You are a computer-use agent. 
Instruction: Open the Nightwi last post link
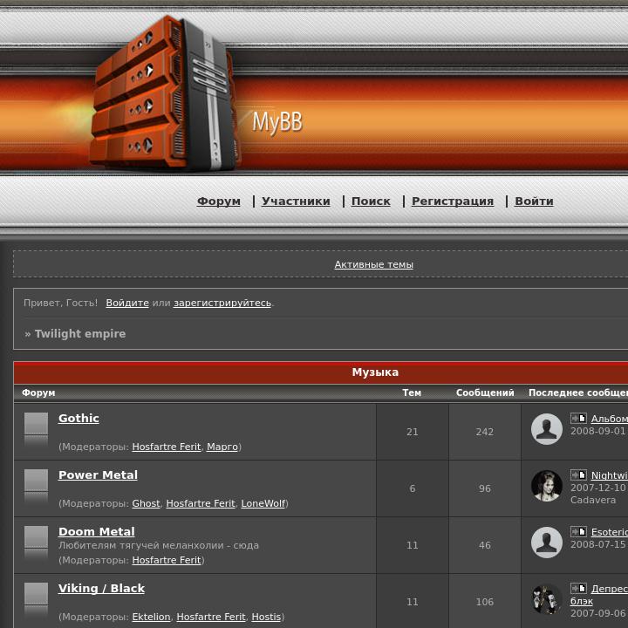tap(609, 475)
